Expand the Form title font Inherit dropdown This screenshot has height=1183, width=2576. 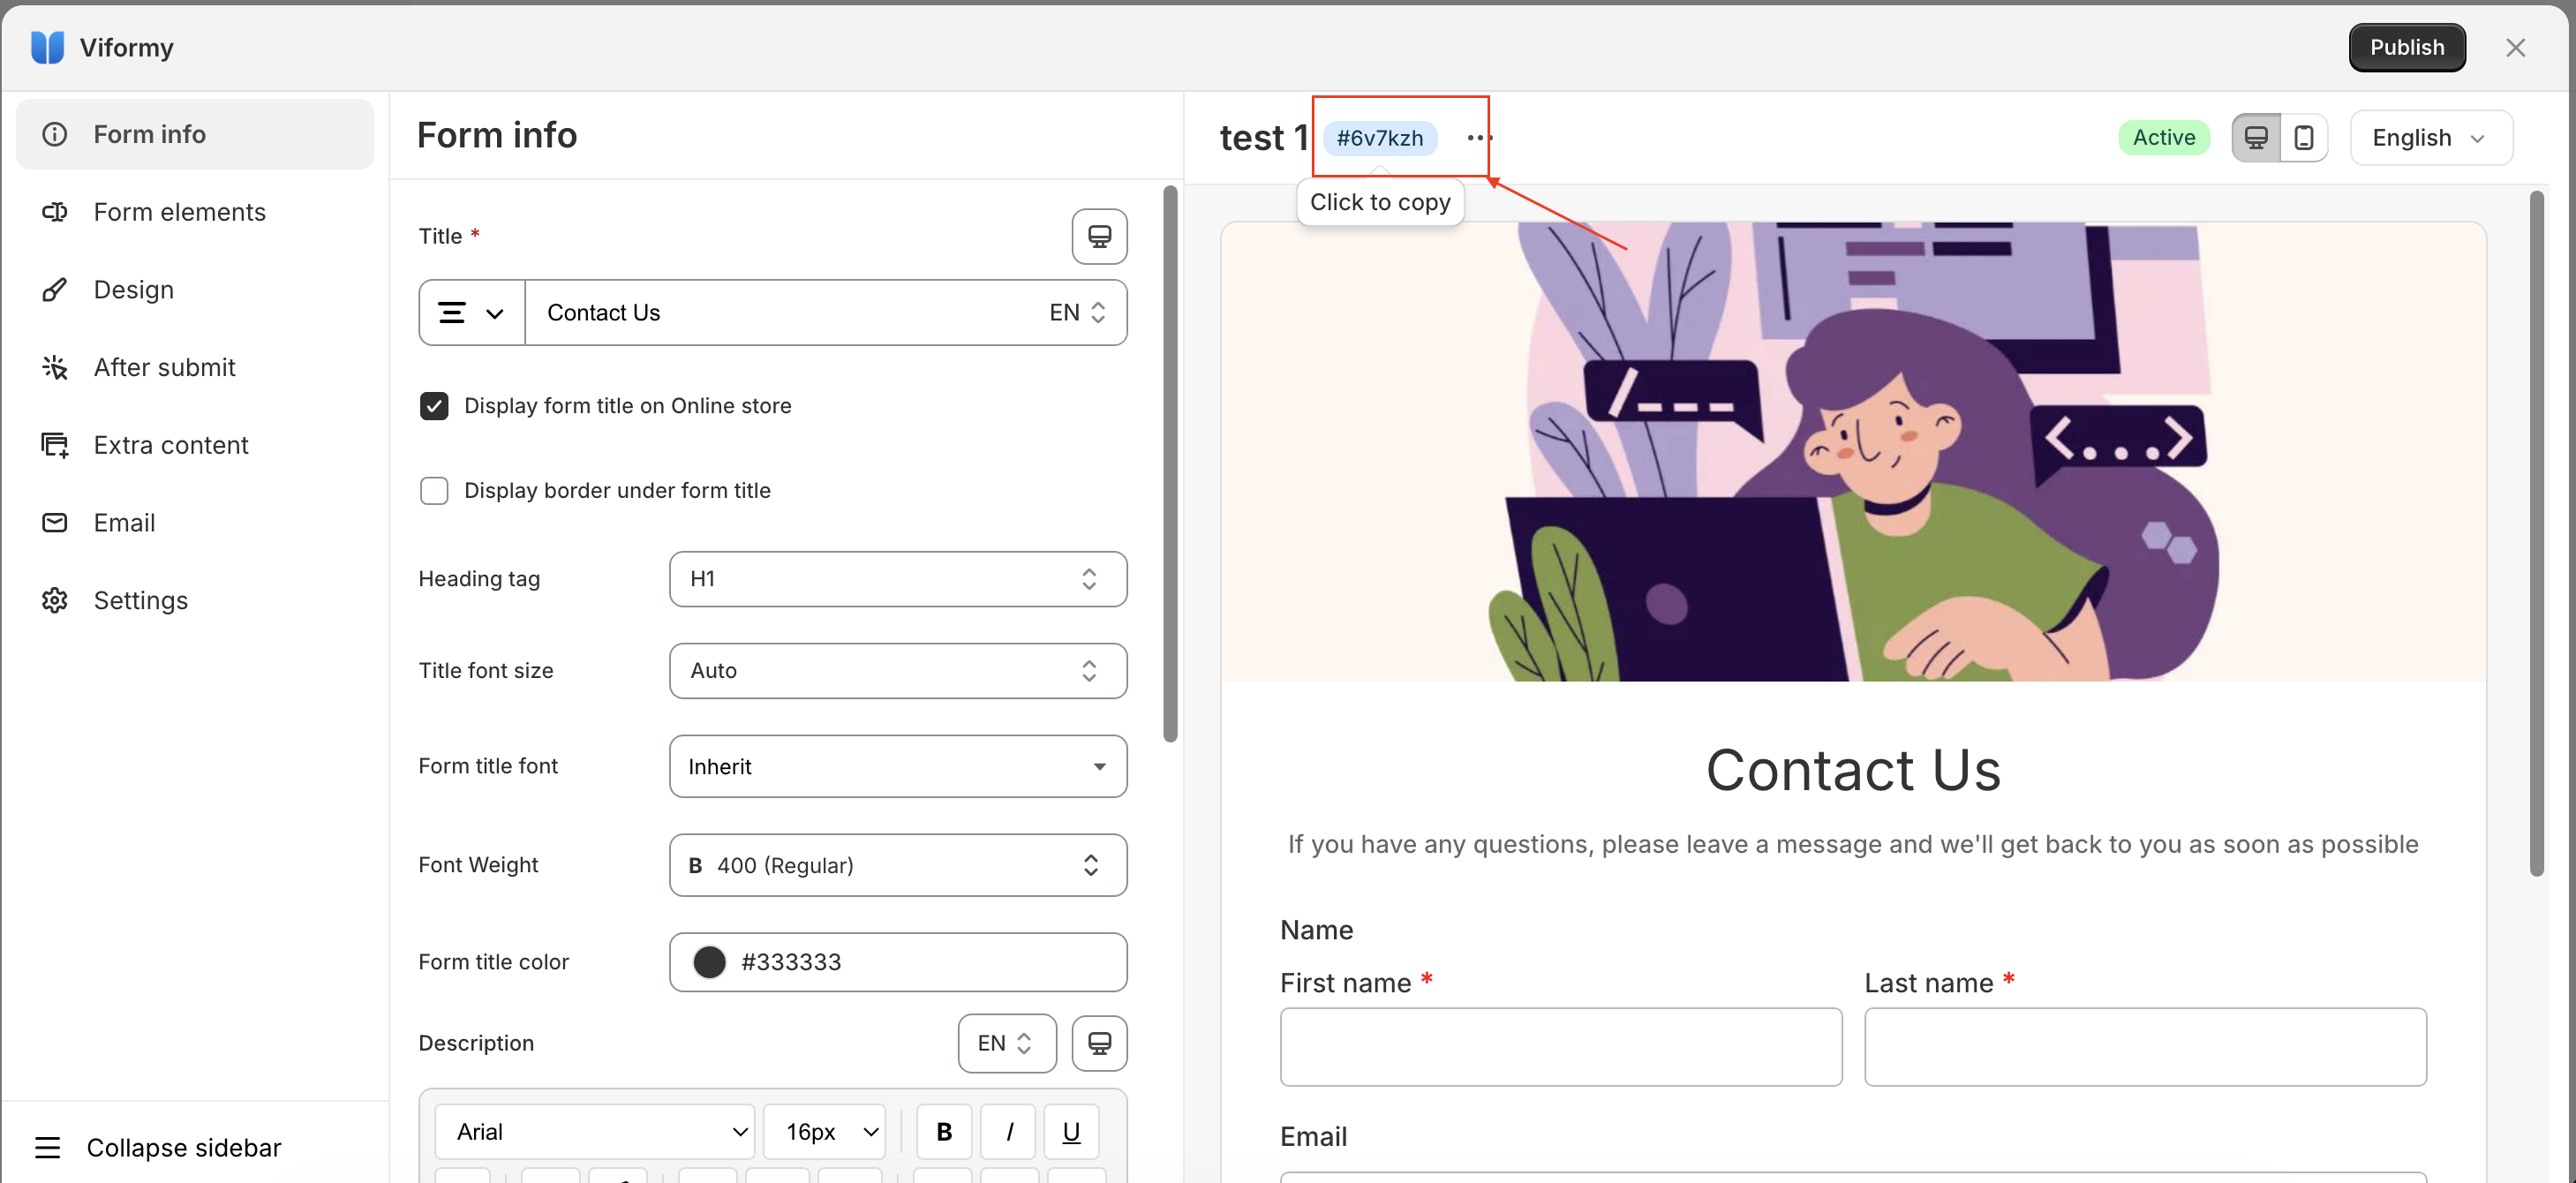[x=897, y=766]
